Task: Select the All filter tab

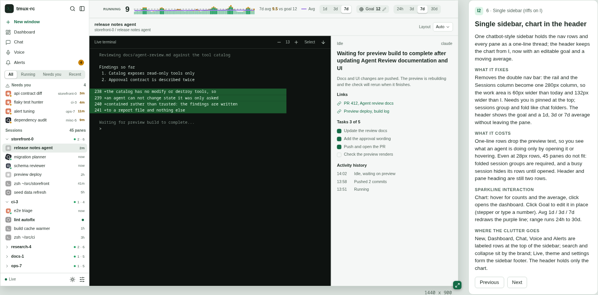Action: [11, 75]
